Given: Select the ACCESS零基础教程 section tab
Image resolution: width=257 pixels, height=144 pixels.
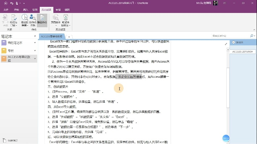Looking at the screenshot, I should 52,36.
